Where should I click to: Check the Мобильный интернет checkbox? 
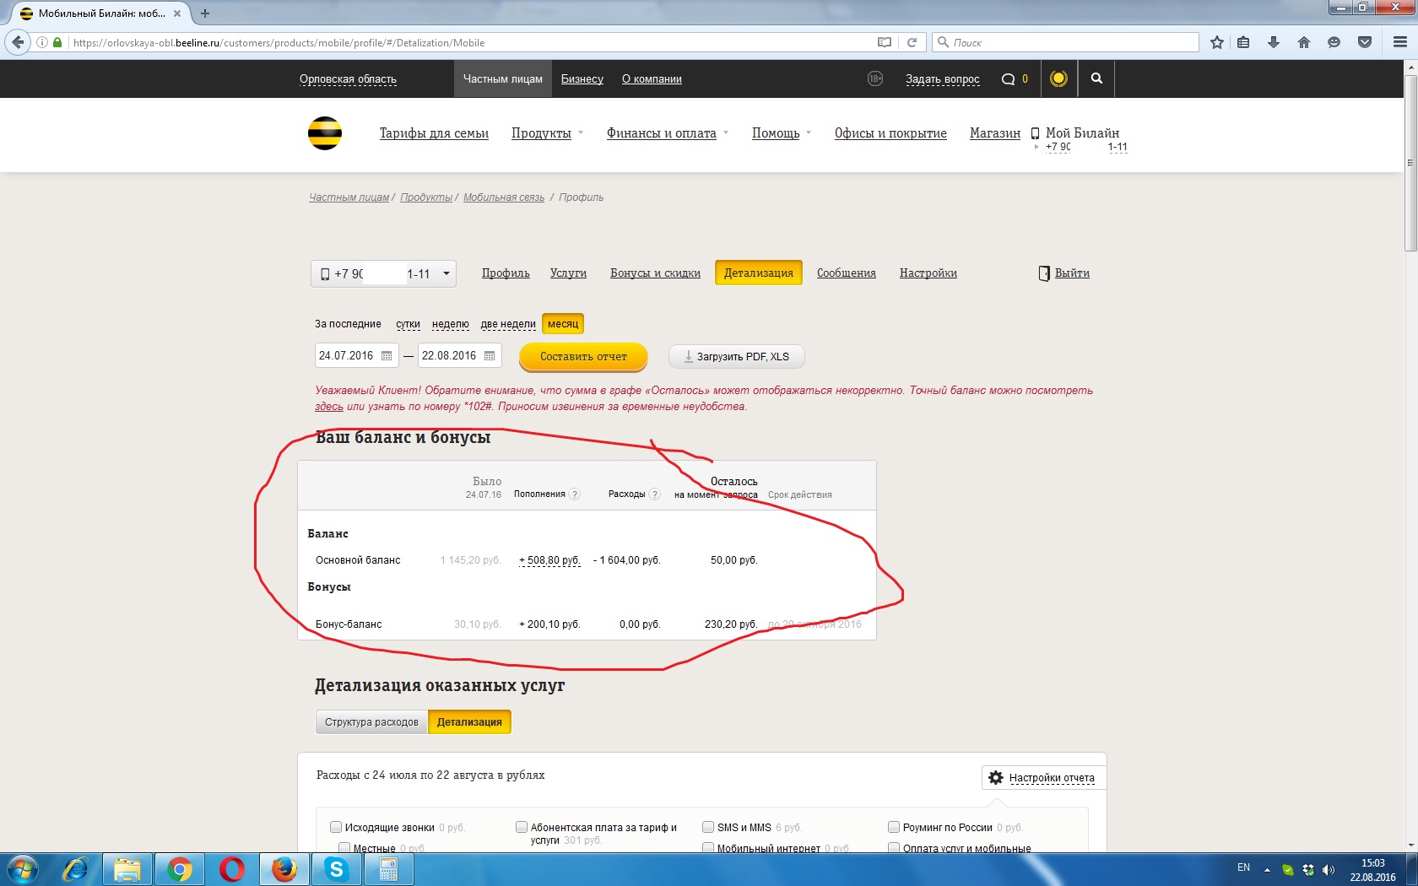708,847
